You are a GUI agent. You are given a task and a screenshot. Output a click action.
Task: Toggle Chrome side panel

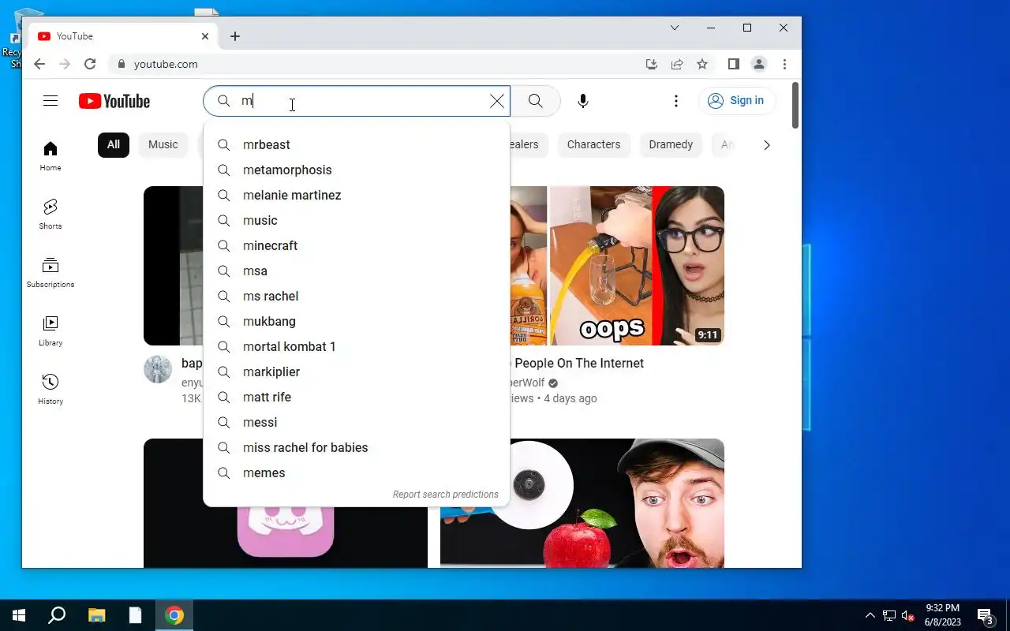click(x=734, y=64)
